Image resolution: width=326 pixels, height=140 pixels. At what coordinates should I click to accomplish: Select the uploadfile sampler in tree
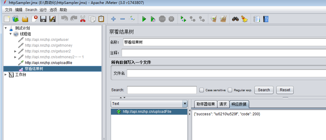(x=49, y=63)
